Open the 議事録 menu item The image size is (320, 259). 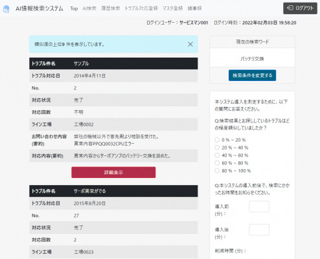pos(194,8)
